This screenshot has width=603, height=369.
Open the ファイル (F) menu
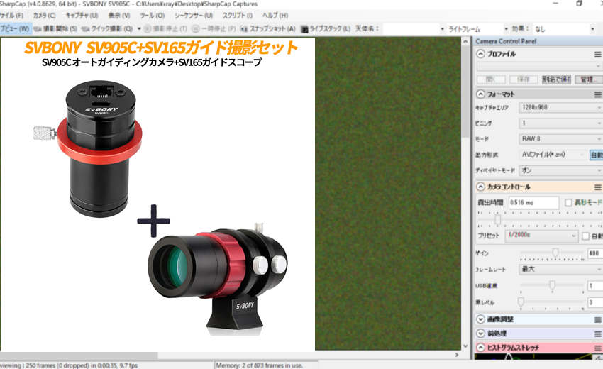[x=11, y=16]
